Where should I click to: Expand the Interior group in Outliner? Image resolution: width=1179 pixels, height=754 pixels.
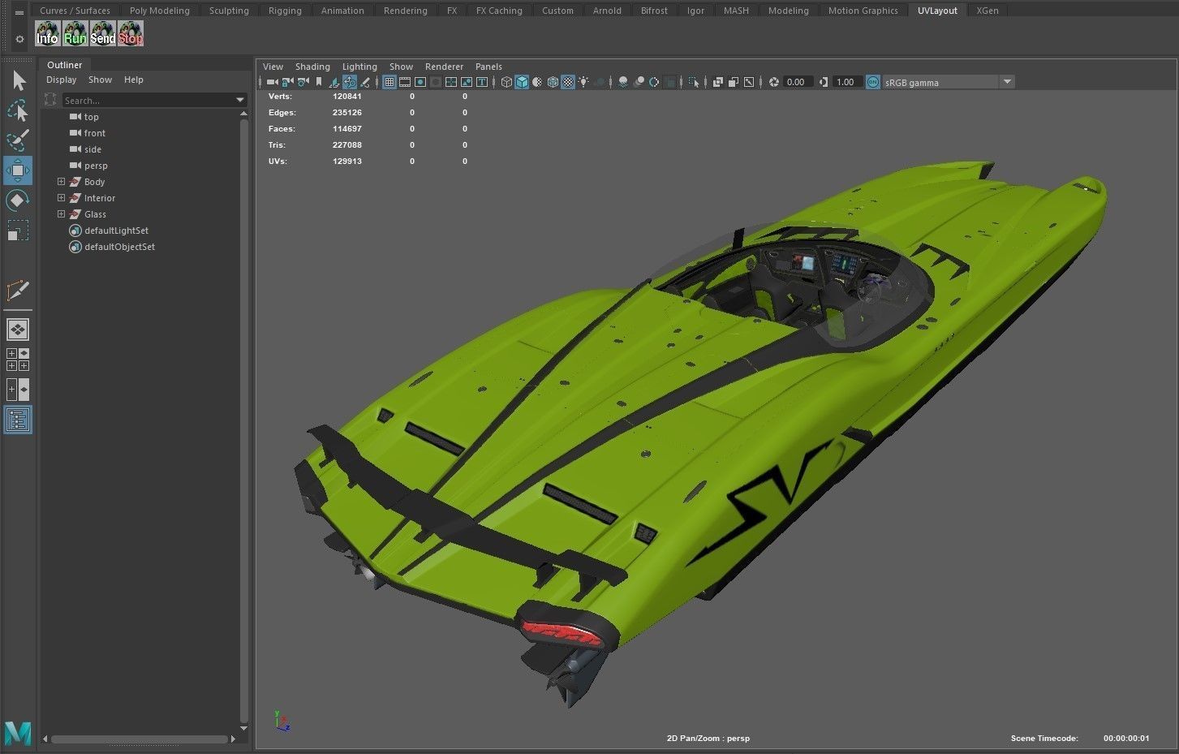(x=61, y=198)
